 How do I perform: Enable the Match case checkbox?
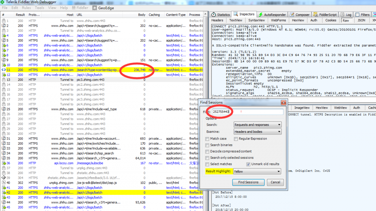coord(207,139)
